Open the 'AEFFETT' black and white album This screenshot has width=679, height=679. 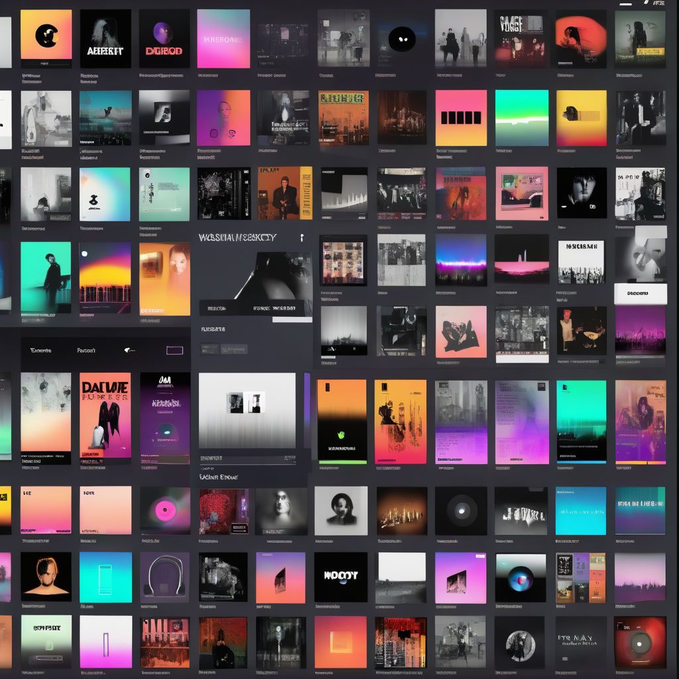click(x=105, y=38)
